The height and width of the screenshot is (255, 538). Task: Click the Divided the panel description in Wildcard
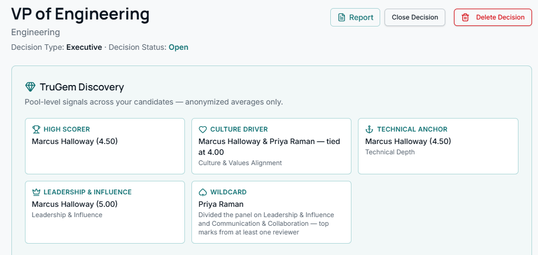coord(266,224)
